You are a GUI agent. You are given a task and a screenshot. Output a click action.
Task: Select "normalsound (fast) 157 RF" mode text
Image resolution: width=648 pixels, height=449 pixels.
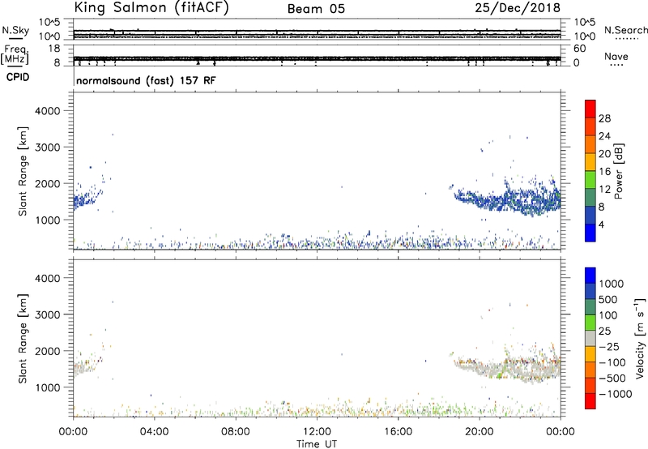click(x=146, y=80)
